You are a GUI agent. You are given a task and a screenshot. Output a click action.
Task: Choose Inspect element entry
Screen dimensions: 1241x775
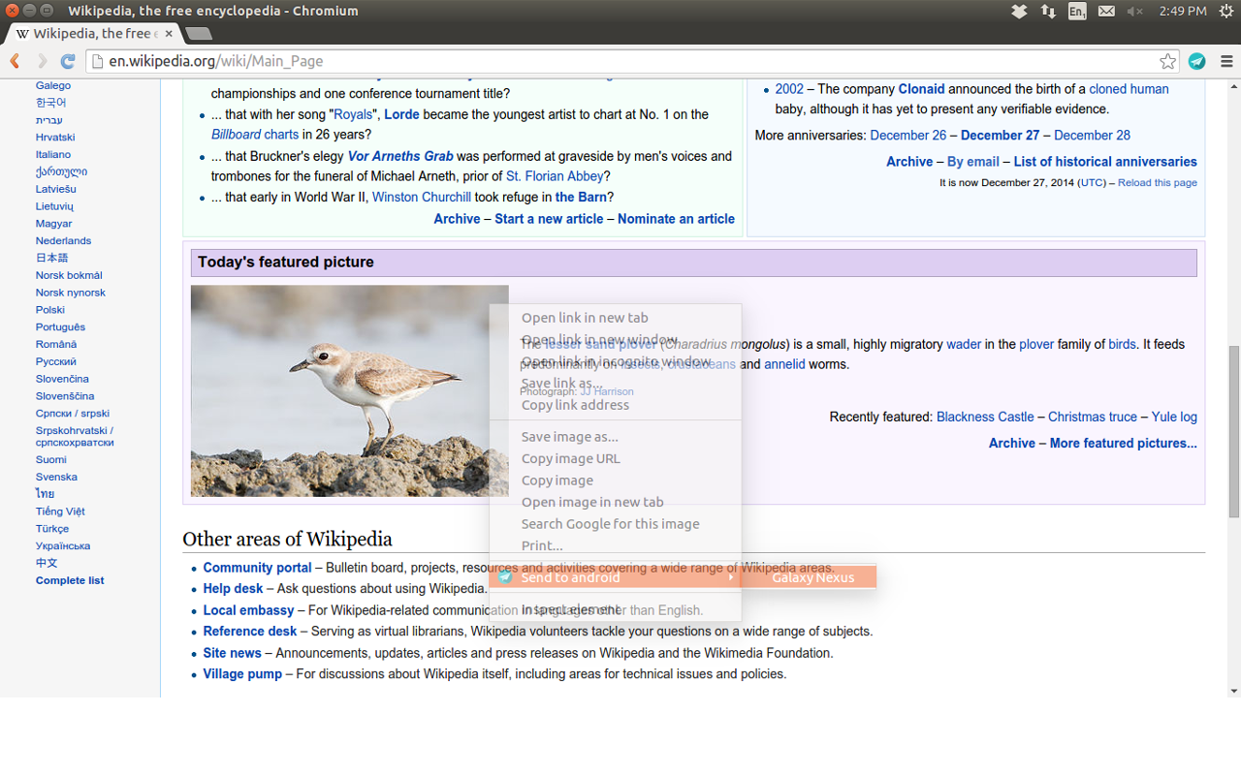pyautogui.click(x=570, y=609)
